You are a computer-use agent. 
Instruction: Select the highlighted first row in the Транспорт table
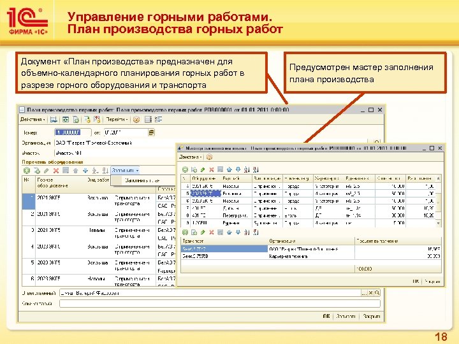pos(311,249)
